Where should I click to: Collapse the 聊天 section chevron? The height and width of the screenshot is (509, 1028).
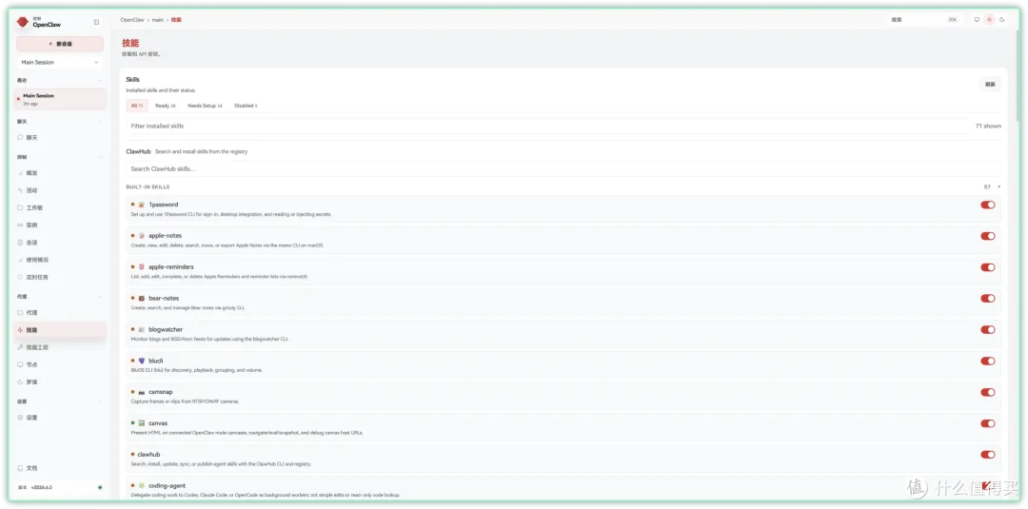pos(100,122)
